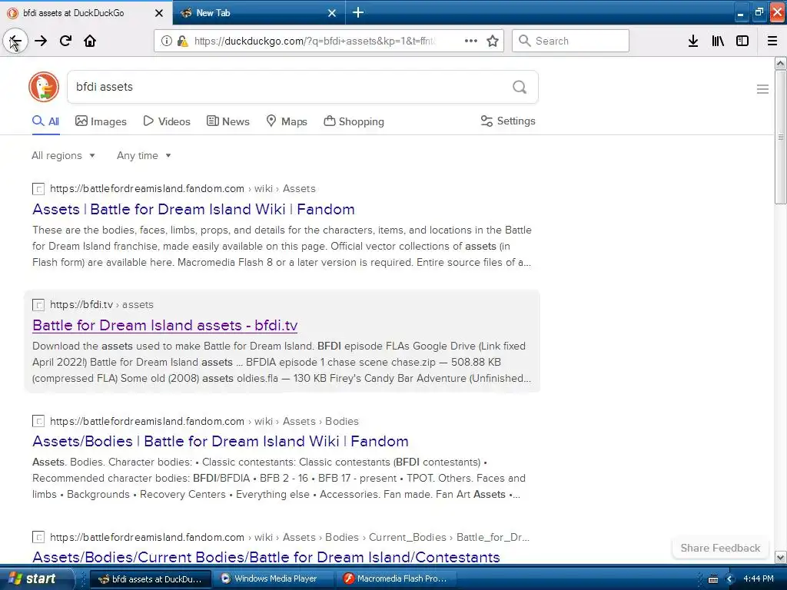Click favicon beside first fandom result
This screenshot has height=590, width=787.
(38, 189)
